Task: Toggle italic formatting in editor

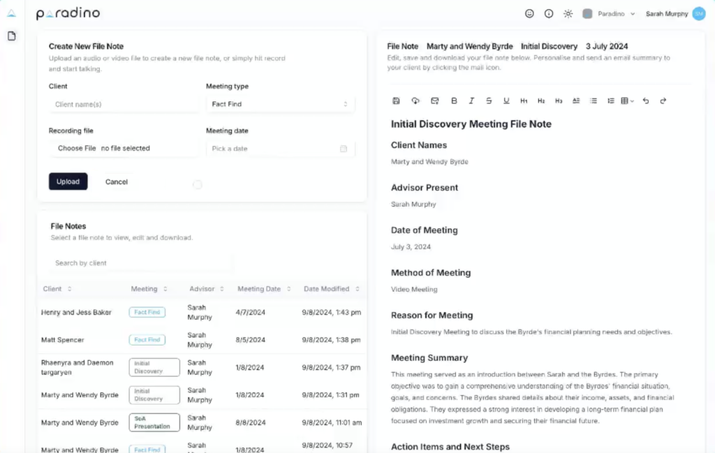Action: point(471,101)
